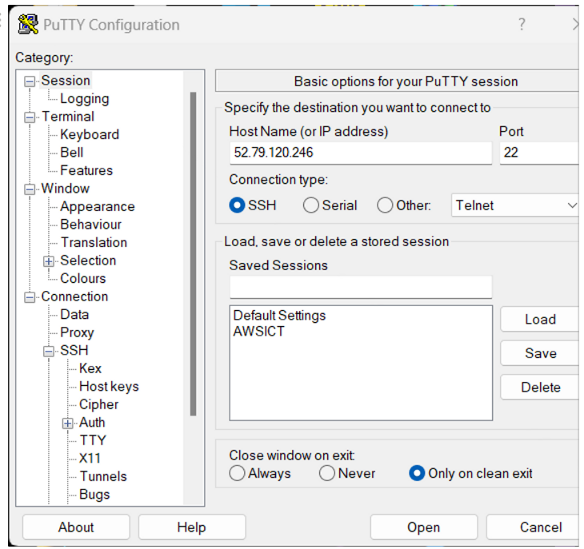Click the Help button
Image resolution: width=584 pixels, height=549 pixels.
(x=192, y=527)
